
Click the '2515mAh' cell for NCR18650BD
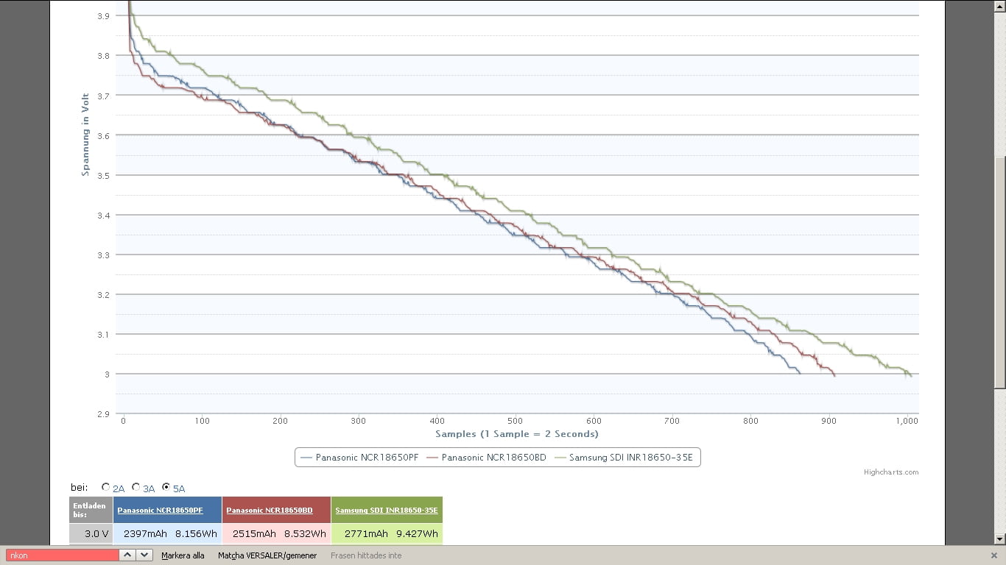[254, 534]
